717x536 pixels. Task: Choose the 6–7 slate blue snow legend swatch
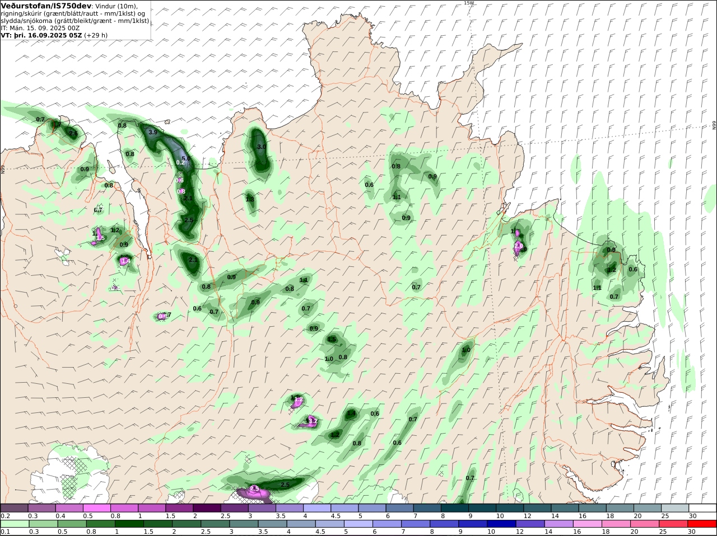[x=400, y=508]
